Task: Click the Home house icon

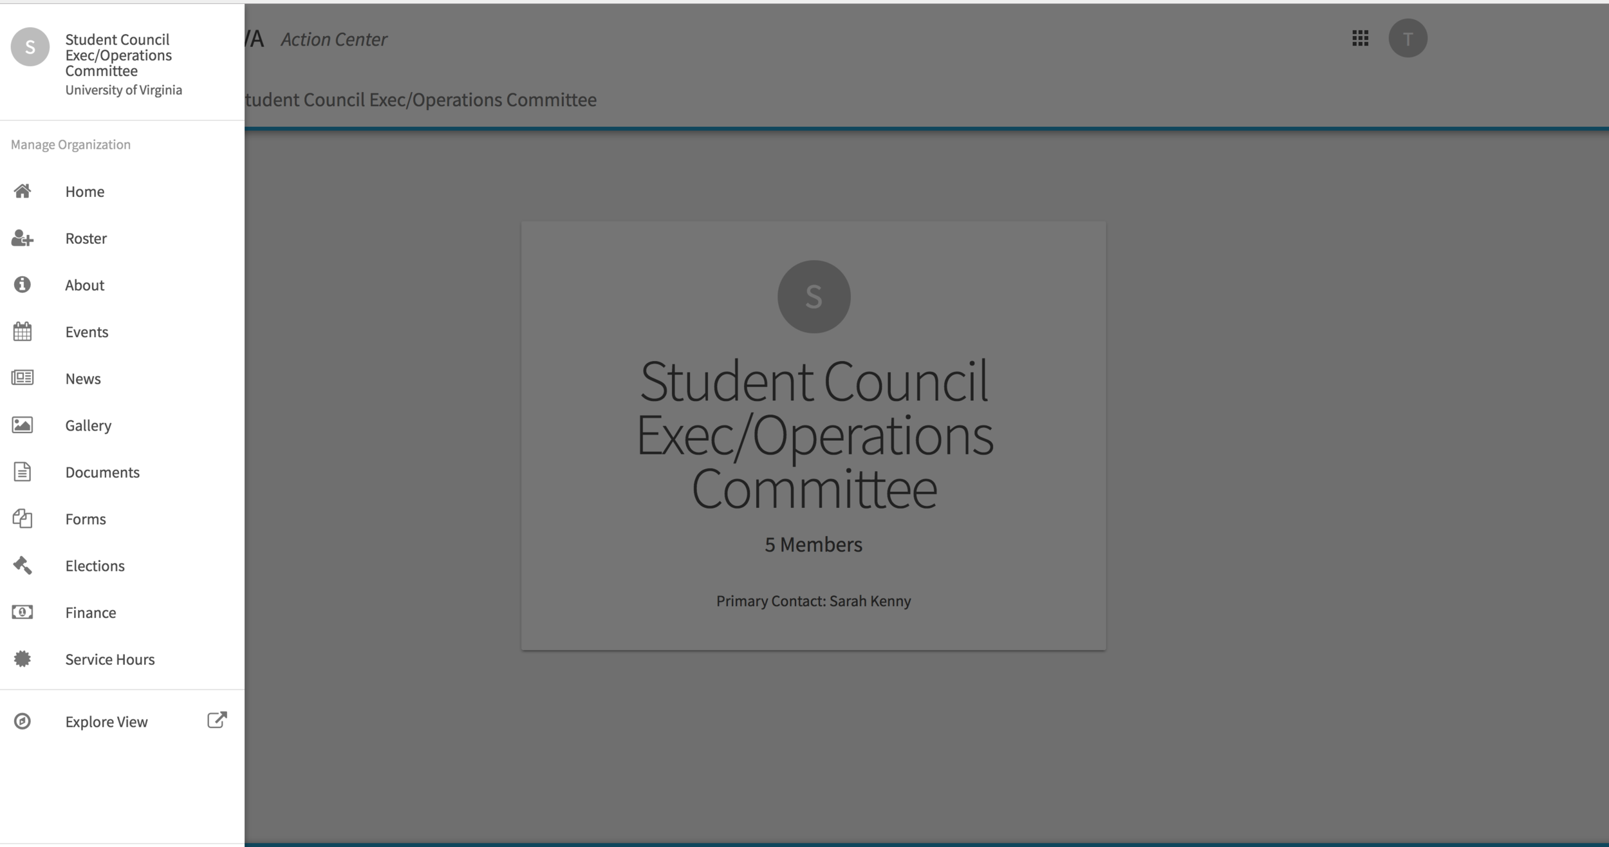Action: click(23, 191)
